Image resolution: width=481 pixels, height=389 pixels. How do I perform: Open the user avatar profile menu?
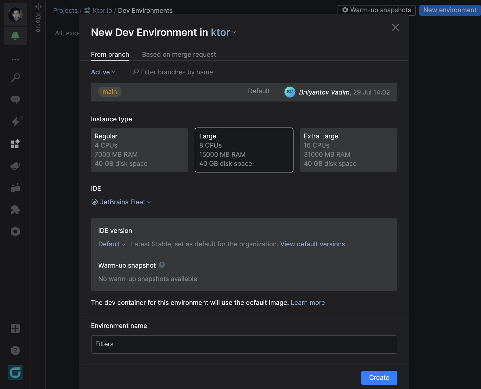click(x=15, y=15)
